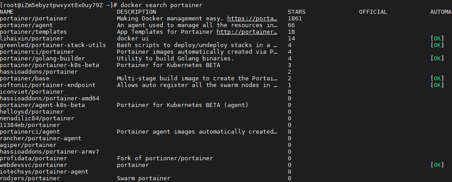
Task: Select the 'docker search portainer' command text
Action: pos(161,5)
